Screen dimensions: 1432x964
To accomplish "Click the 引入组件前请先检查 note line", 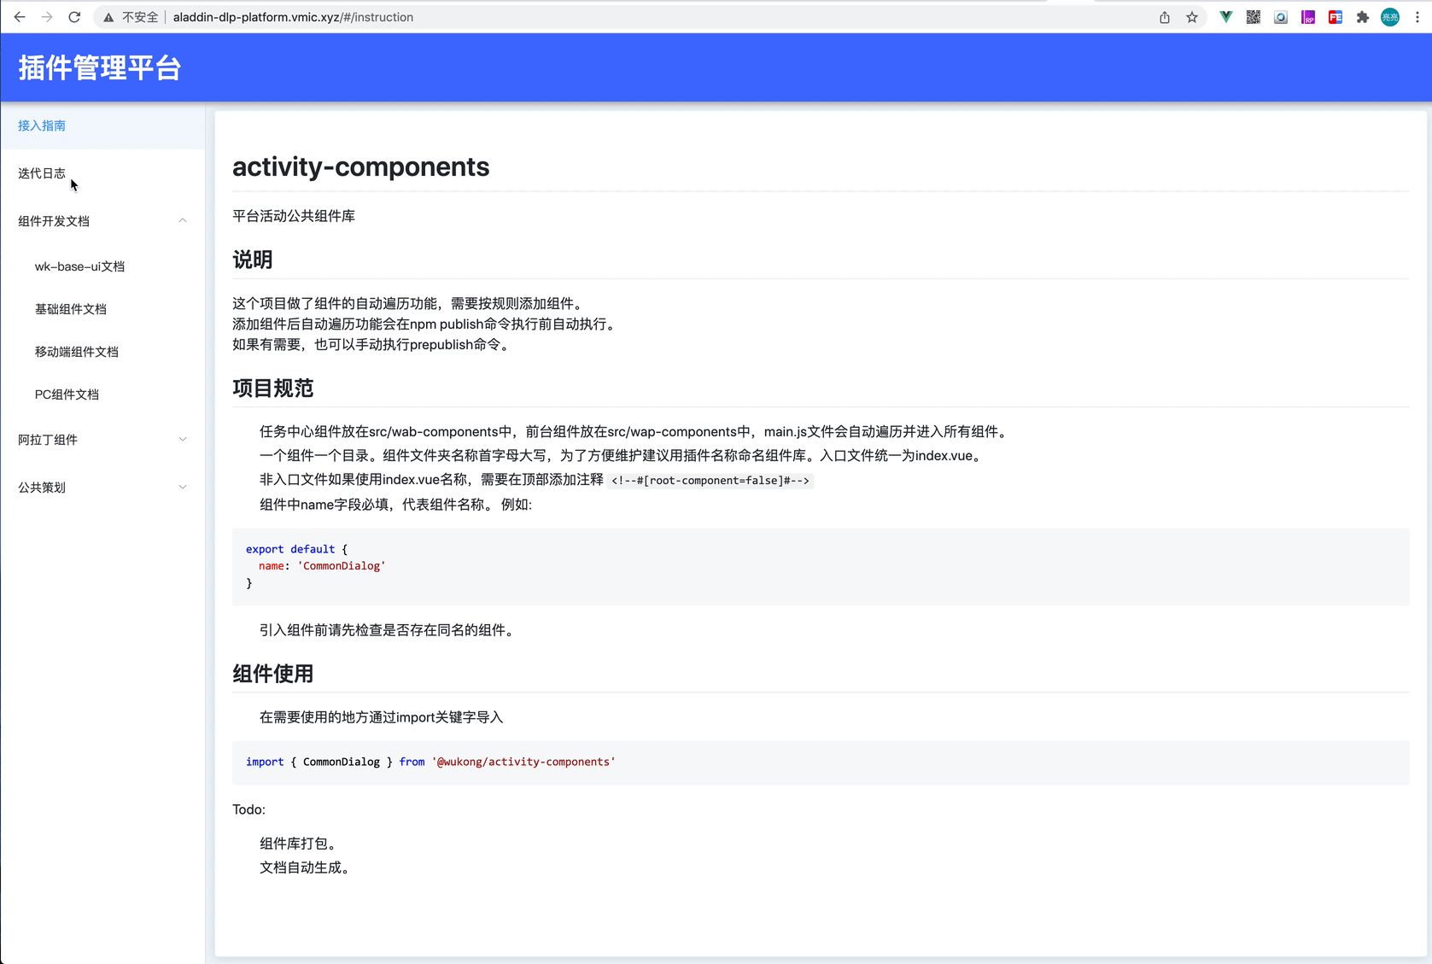I will 389,630.
